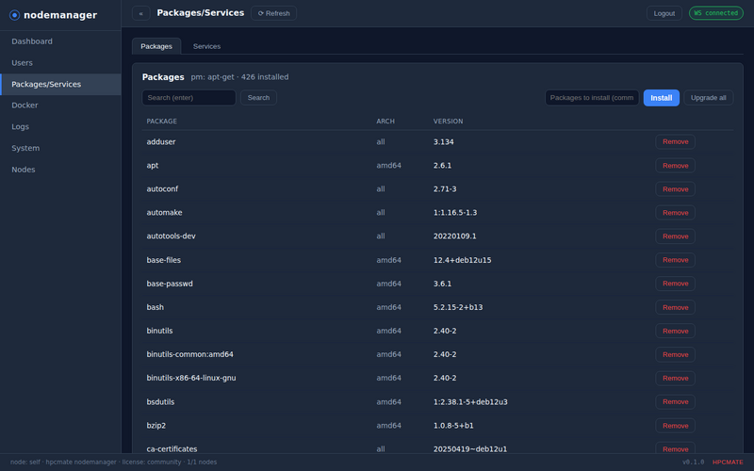Click version 20220109.1 of autotools-dev
754x471 pixels.
(455, 236)
